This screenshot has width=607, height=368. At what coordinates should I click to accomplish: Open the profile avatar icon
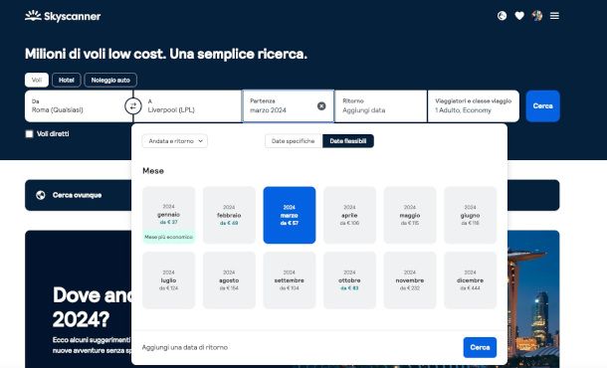pos(537,16)
